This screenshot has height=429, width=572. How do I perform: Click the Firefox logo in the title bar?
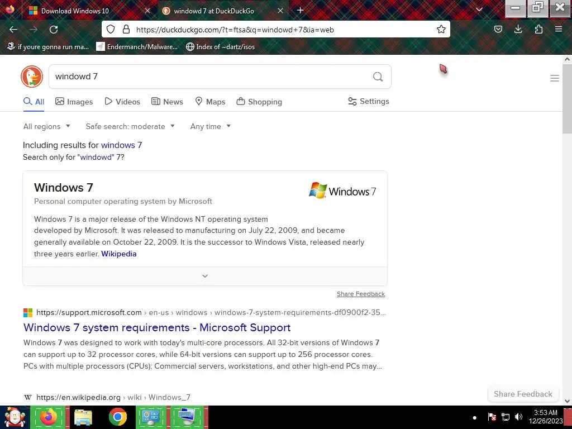point(10,9)
